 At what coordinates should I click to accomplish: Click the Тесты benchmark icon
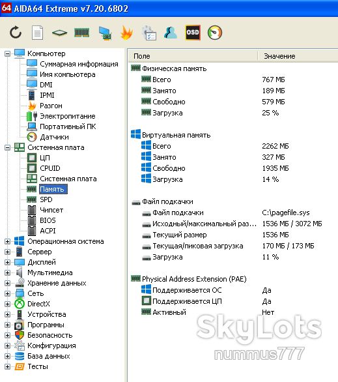pos(20,366)
